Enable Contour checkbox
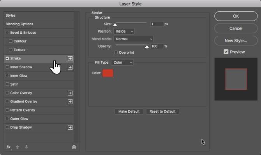Screen dimensions: 261x155 tap(11, 41)
